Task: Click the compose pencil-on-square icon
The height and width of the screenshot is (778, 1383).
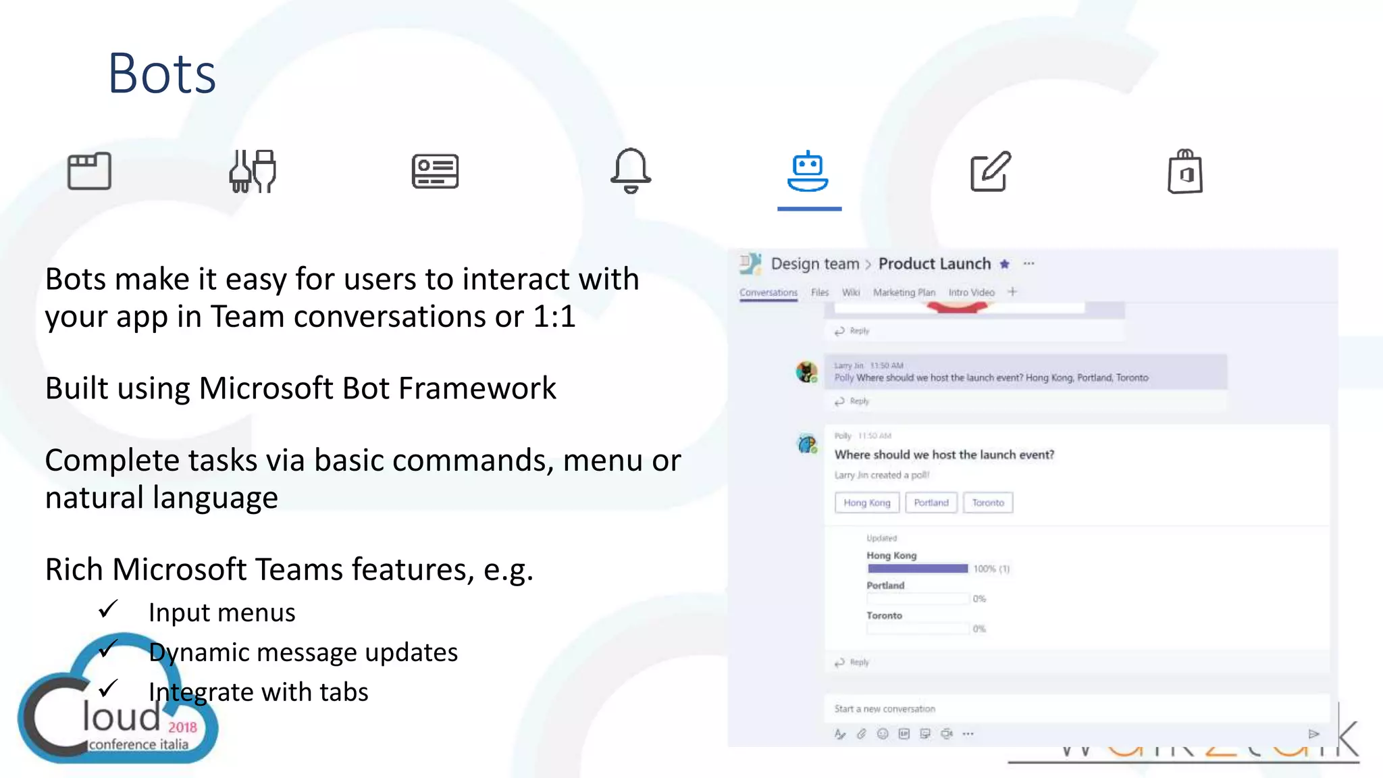Action: click(x=991, y=172)
